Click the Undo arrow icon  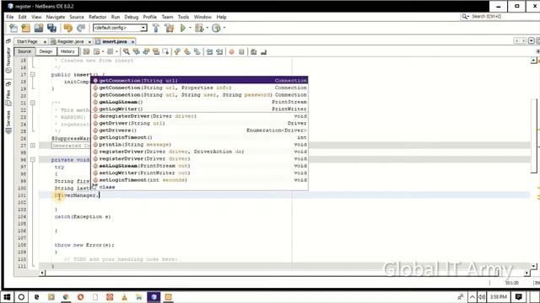67,28
